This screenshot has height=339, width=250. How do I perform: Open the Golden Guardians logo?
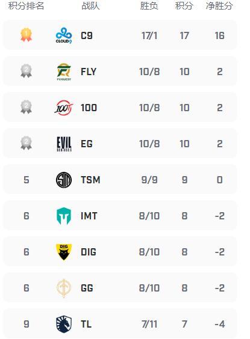pyautogui.click(x=64, y=288)
